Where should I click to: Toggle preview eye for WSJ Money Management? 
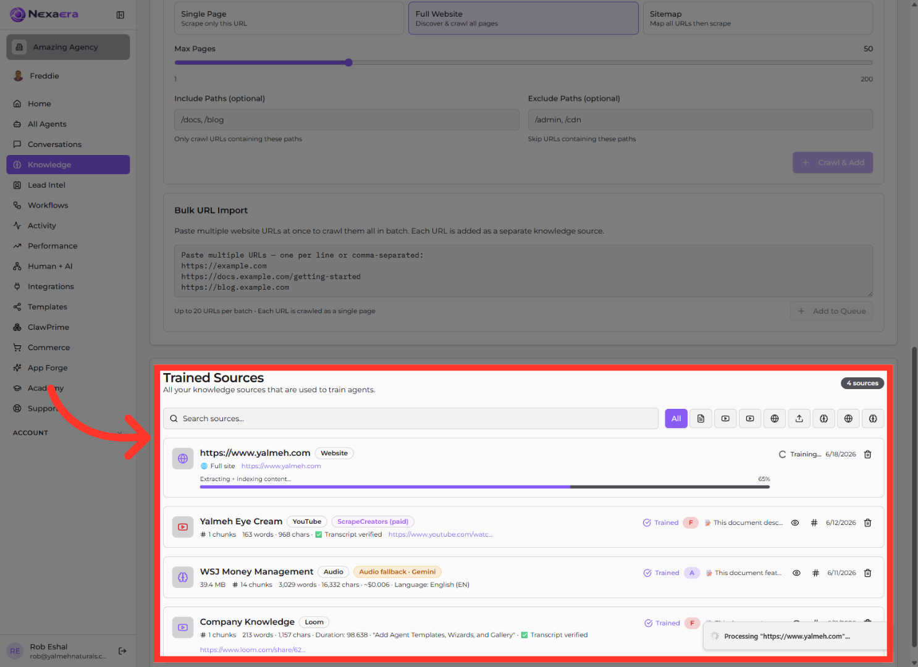point(797,573)
